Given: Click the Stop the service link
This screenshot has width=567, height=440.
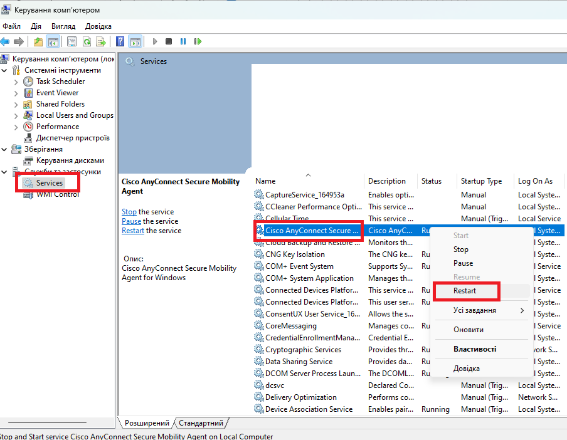Looking at the screenshot, I should point(129,212).
